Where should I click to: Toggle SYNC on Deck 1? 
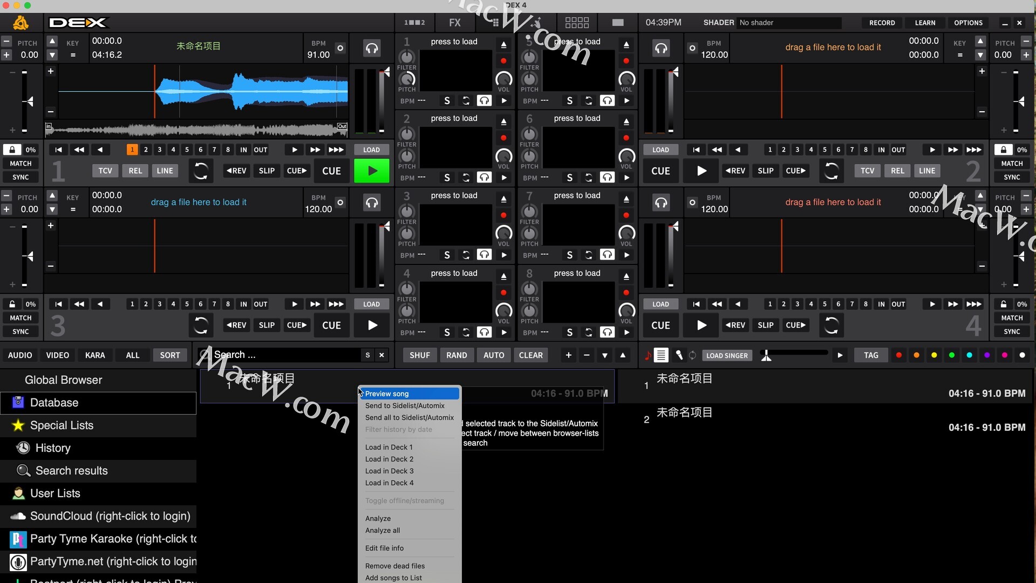(21, 177)
